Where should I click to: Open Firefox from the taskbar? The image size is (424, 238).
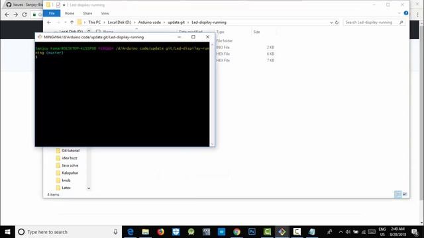point(160,232)
